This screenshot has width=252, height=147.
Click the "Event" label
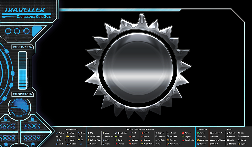click(x=134, y=133)
